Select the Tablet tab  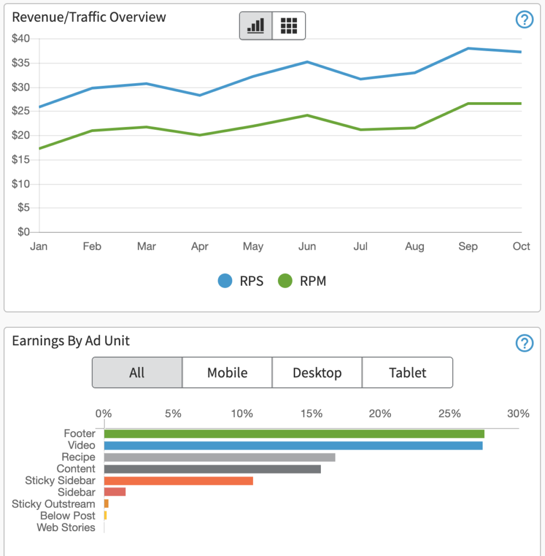coord(407,372)
